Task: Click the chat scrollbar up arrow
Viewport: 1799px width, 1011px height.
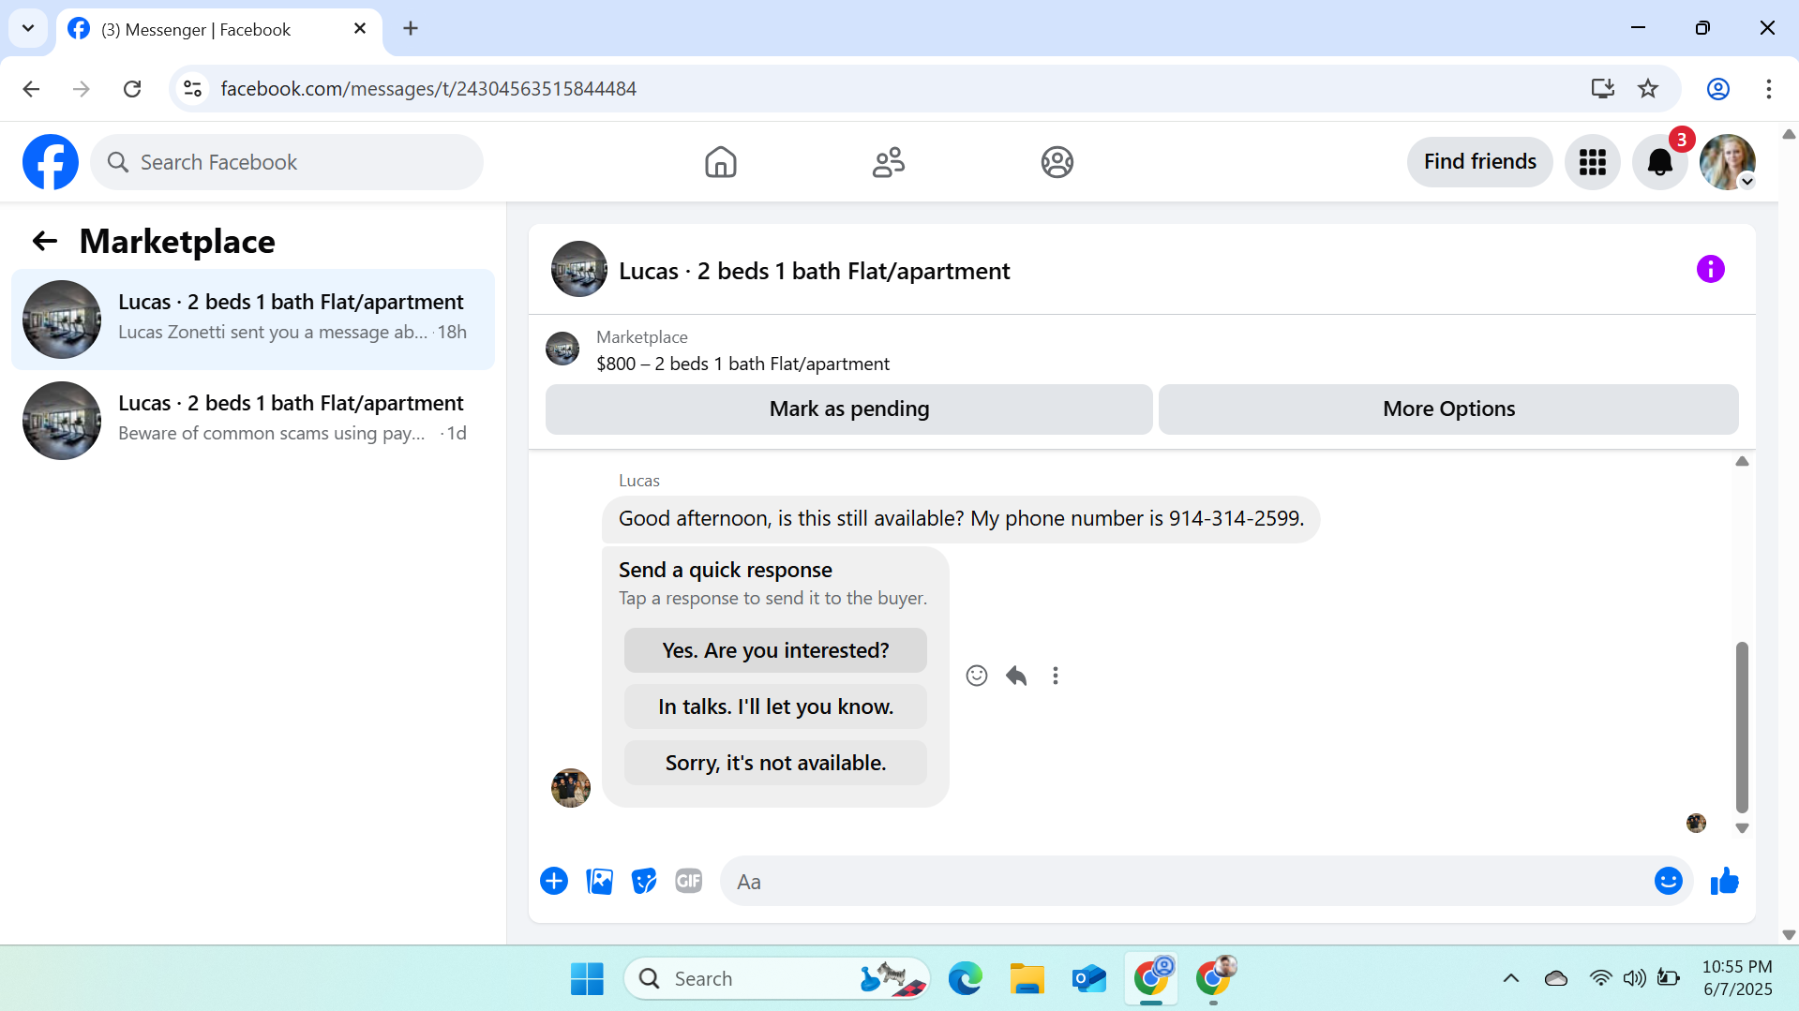Action: click(1742, 461)
